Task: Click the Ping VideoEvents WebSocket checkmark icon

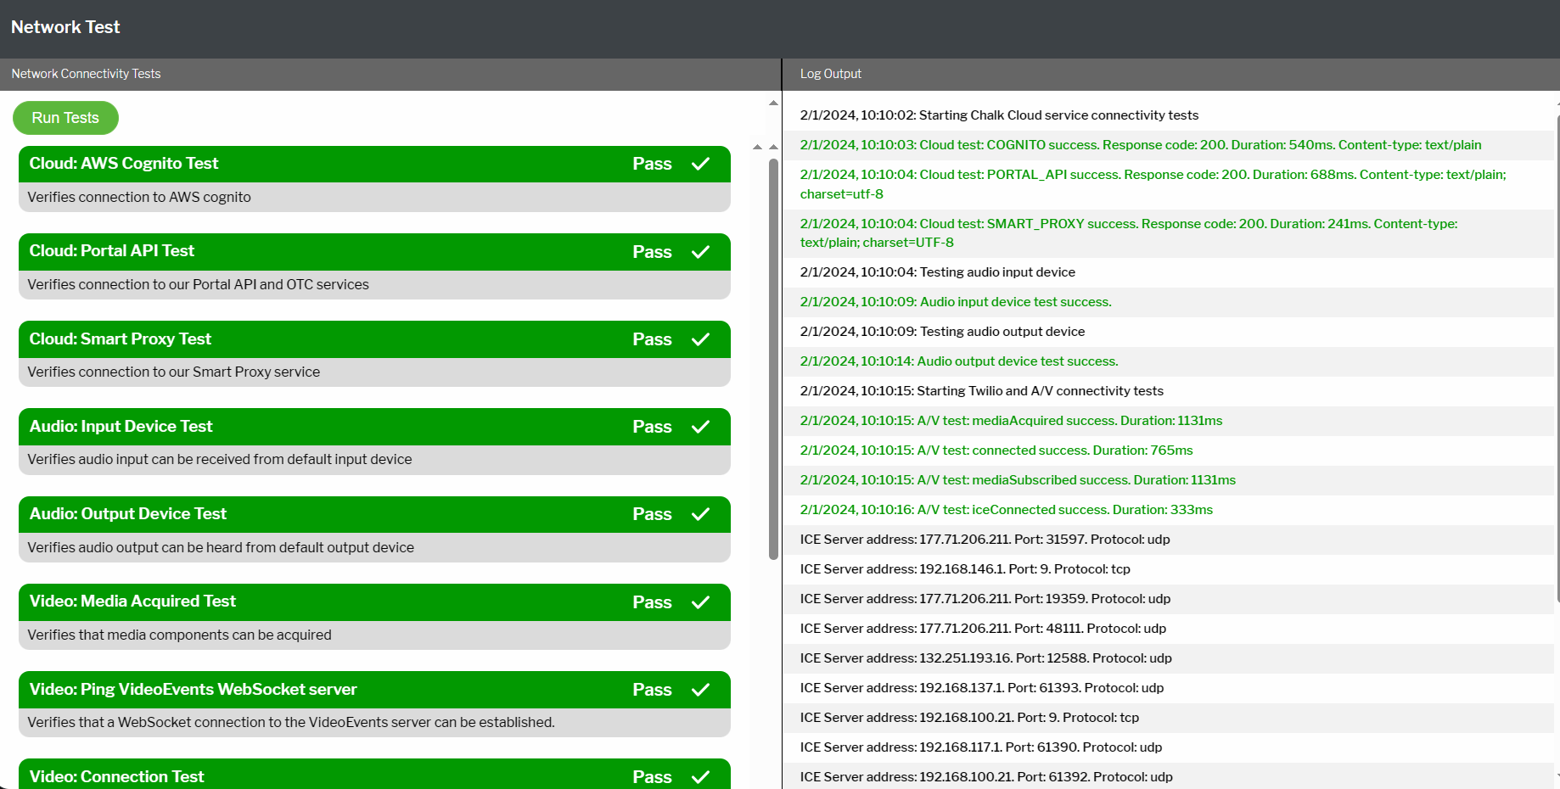Action: [x=700, y=690]
